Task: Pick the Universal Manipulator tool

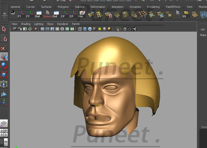Action: pos(4,84)
